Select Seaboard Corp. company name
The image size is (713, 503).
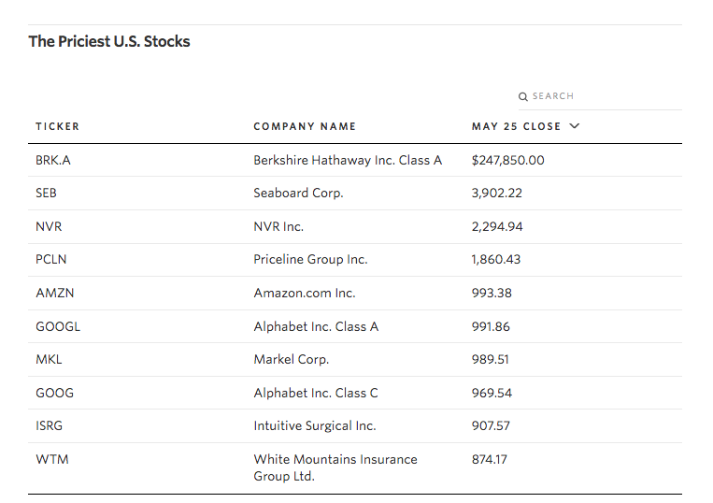(298, 193)
